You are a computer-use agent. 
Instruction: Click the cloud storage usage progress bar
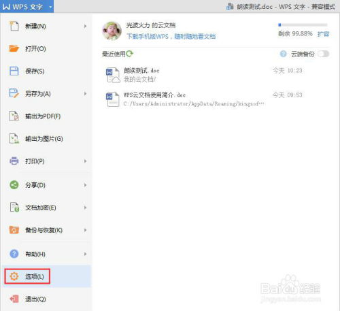[x=303, y=24]
